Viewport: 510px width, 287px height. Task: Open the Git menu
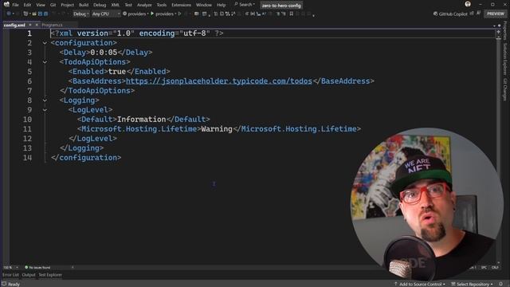click(53, 5)
